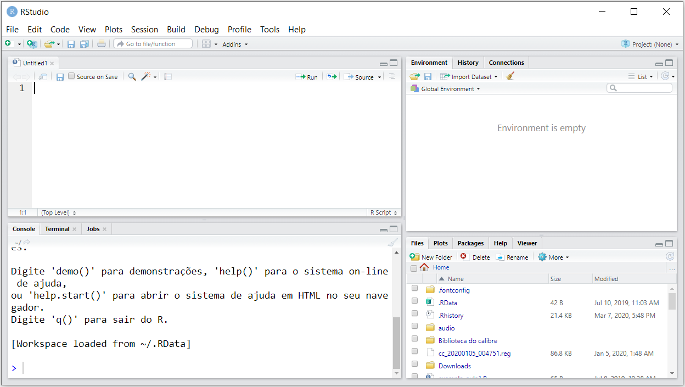Click the find/replace magnifier icon in editor

132,77
